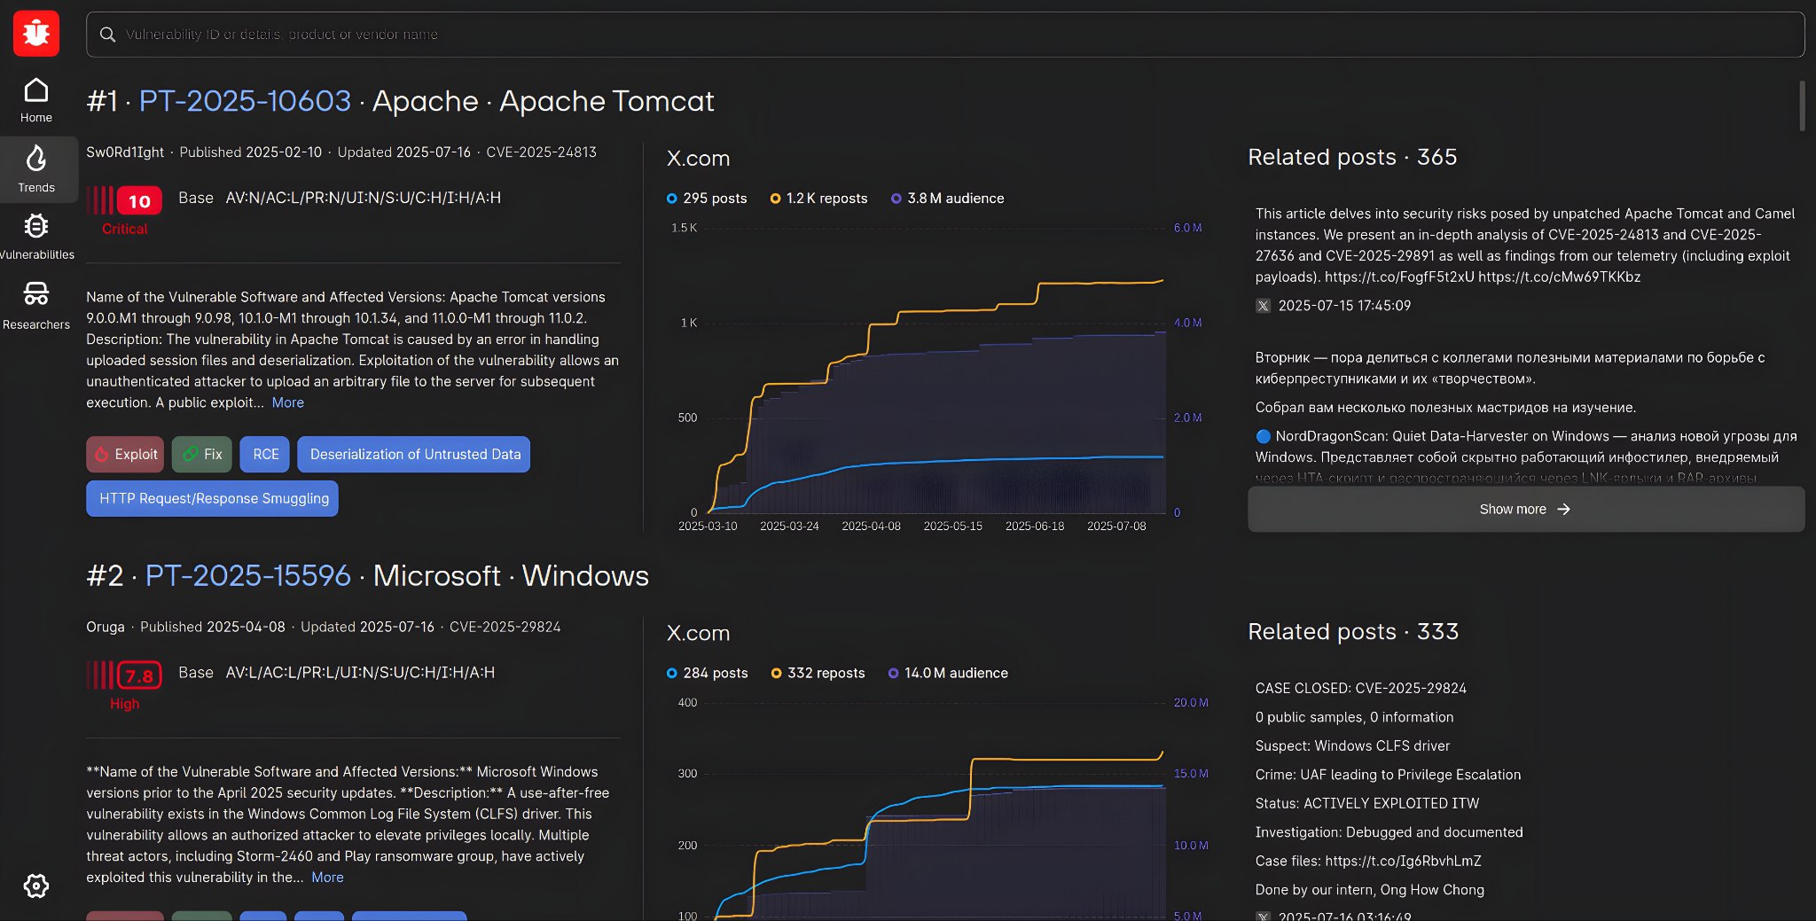Click the RCE tag
The height and width of the screenshot is (921, 1816).
pyautogui.click(x=265, y=455)
